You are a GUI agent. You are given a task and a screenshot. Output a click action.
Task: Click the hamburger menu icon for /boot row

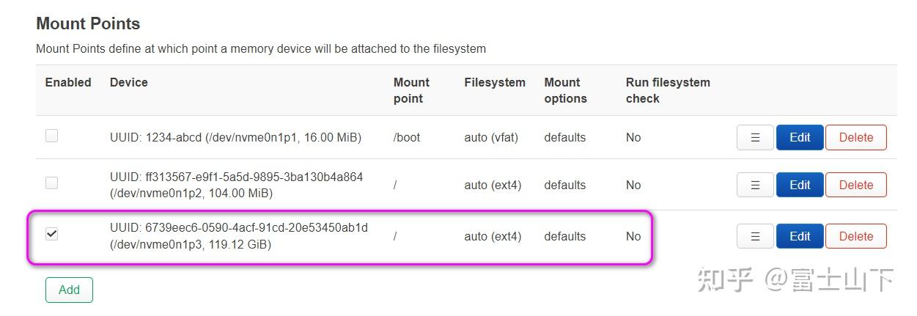(x=755, y=137)
